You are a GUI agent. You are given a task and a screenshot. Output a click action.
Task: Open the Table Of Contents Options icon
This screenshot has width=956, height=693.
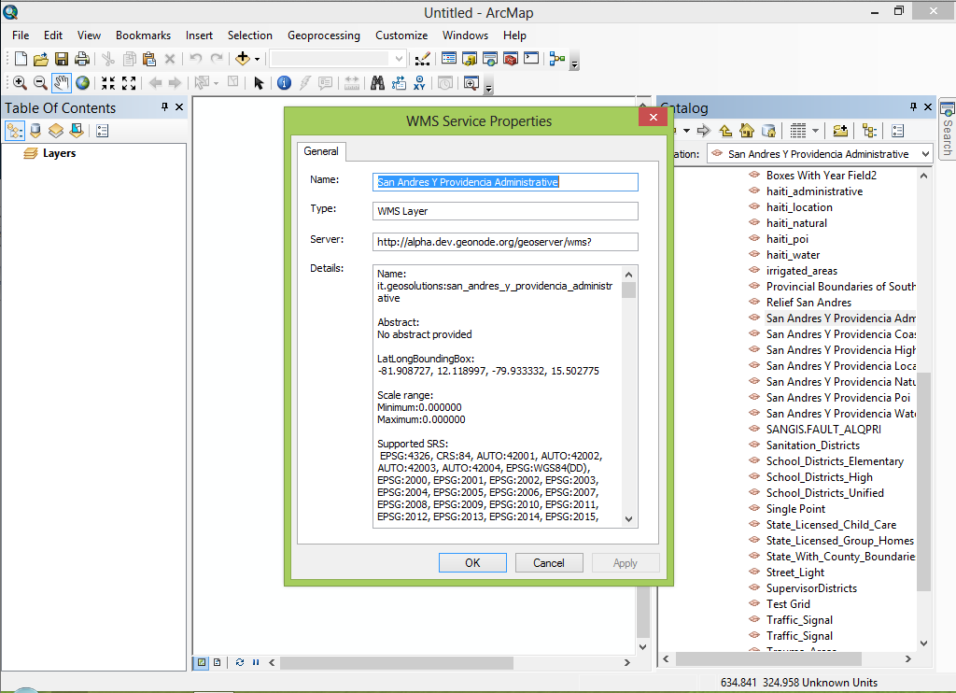point(103,131)
